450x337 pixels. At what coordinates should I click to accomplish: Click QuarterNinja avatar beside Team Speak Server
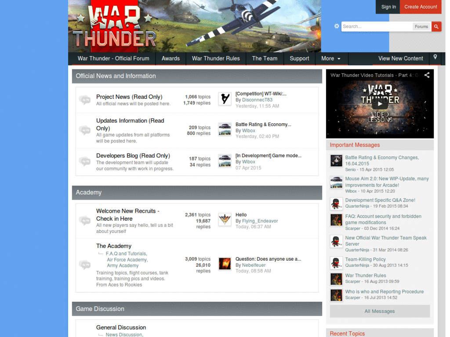pyautogui.click(x=336, y=241)
